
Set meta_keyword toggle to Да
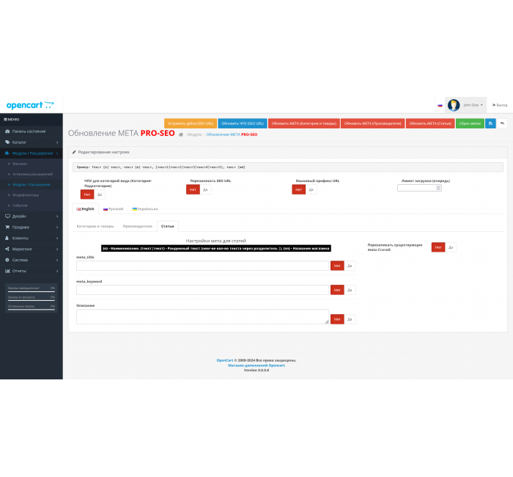(350, 290)
